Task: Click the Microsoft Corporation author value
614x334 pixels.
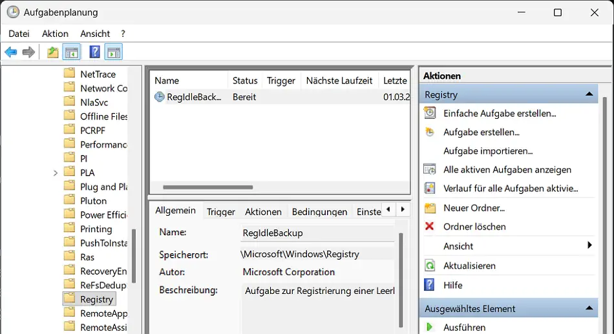Action: point(289,272)
